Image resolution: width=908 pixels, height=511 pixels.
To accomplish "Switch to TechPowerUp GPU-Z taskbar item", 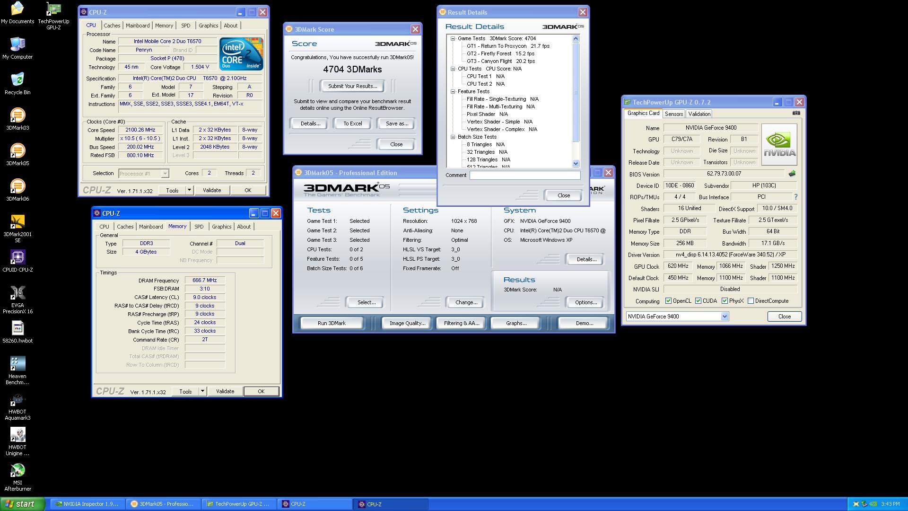I will click(x=239, y=504).
